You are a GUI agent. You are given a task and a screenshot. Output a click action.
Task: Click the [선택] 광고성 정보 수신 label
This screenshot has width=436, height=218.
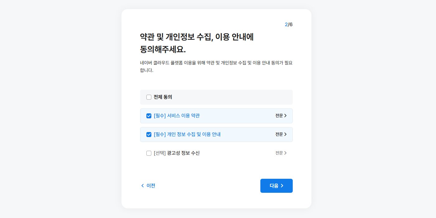tap(177, 153)
